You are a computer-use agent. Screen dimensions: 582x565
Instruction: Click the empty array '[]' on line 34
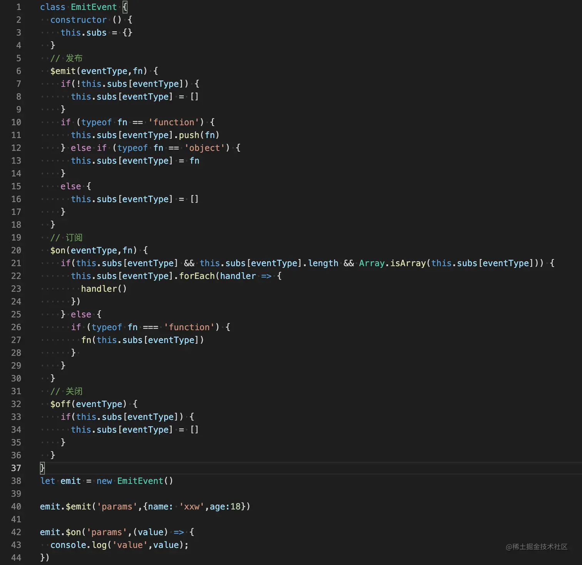[x=194, y=430]
